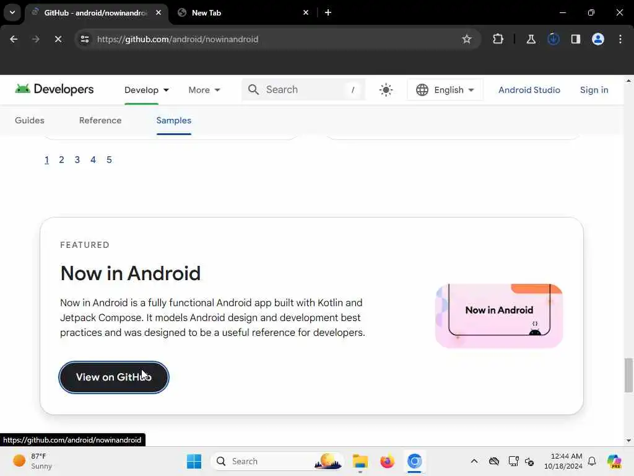Image resolution: width=634 pixels, height=476 pixels.
Task: Click the cloud sync off tray icon
Action: coord(493,461)
